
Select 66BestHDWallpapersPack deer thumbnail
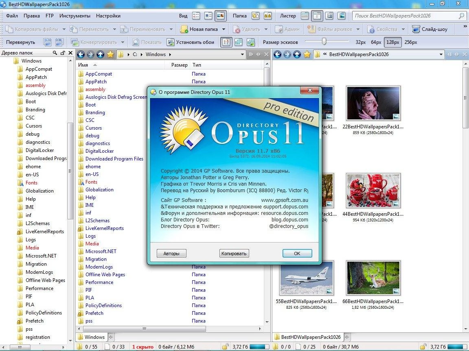click(x=373, y=278)
